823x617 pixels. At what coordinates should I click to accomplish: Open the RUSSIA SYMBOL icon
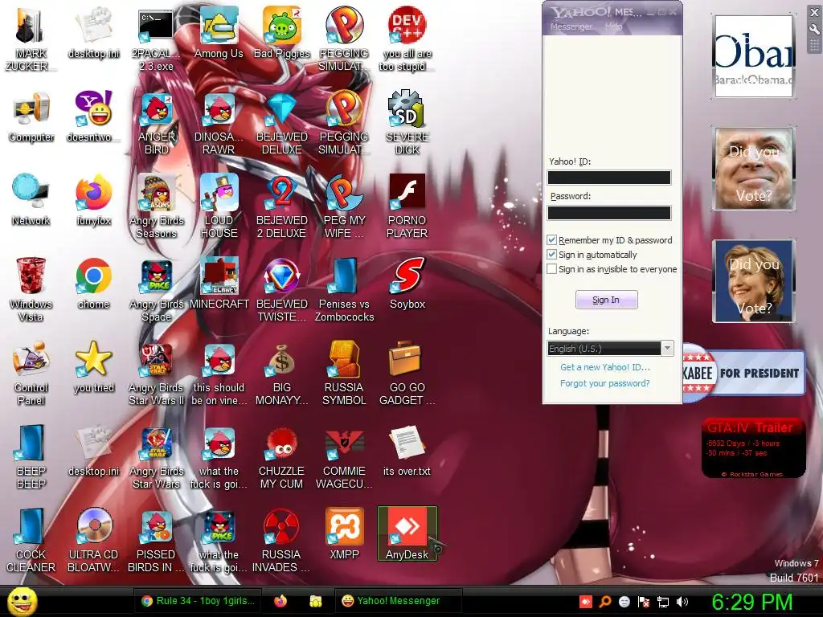[x=344, y=373]
